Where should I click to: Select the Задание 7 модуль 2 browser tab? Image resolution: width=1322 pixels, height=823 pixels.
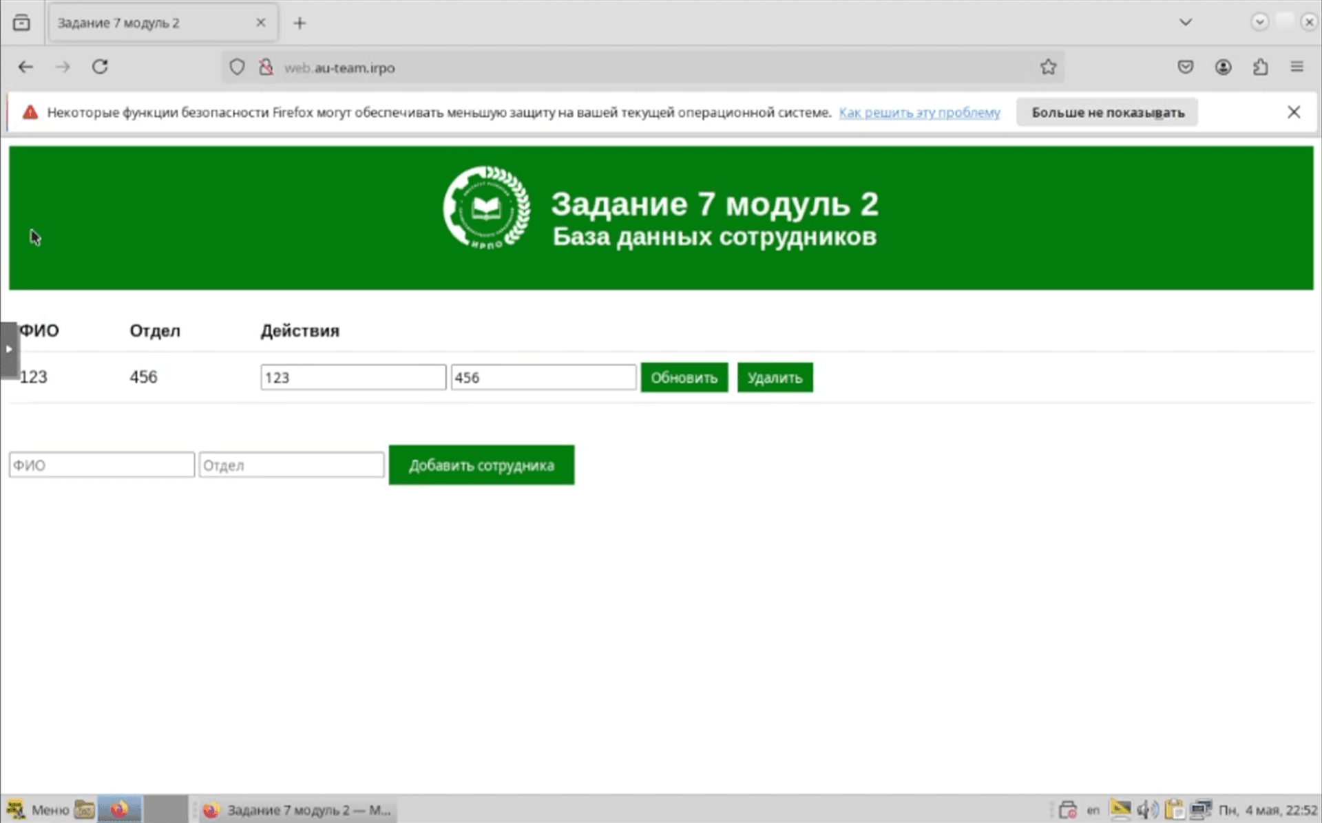pos(163,23)
